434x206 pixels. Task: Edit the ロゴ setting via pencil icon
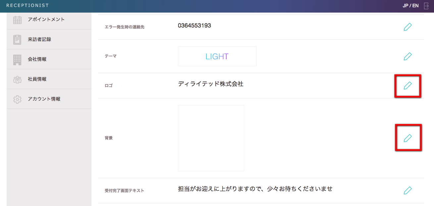[x=407, y=86]
